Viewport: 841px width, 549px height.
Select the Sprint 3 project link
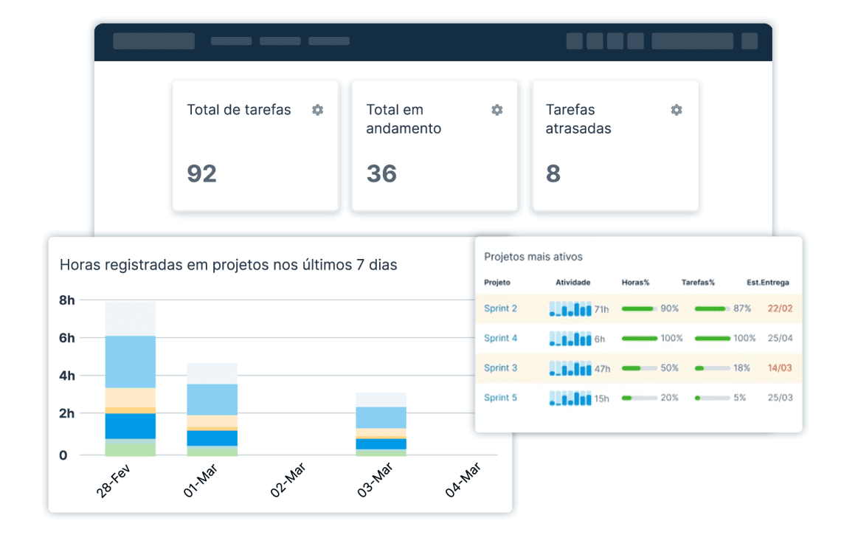500,368
